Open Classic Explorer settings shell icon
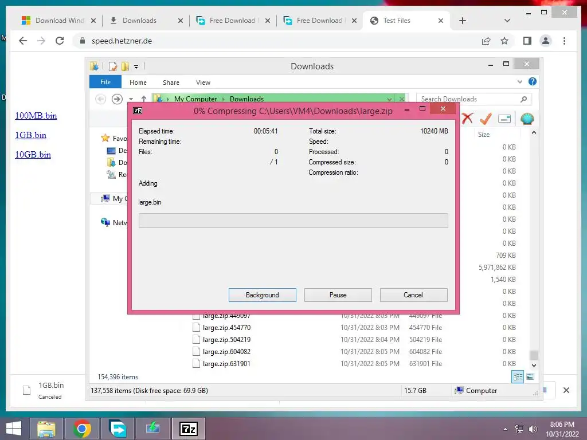The width and height of the screenshot is (587, 440). (527, 119)
